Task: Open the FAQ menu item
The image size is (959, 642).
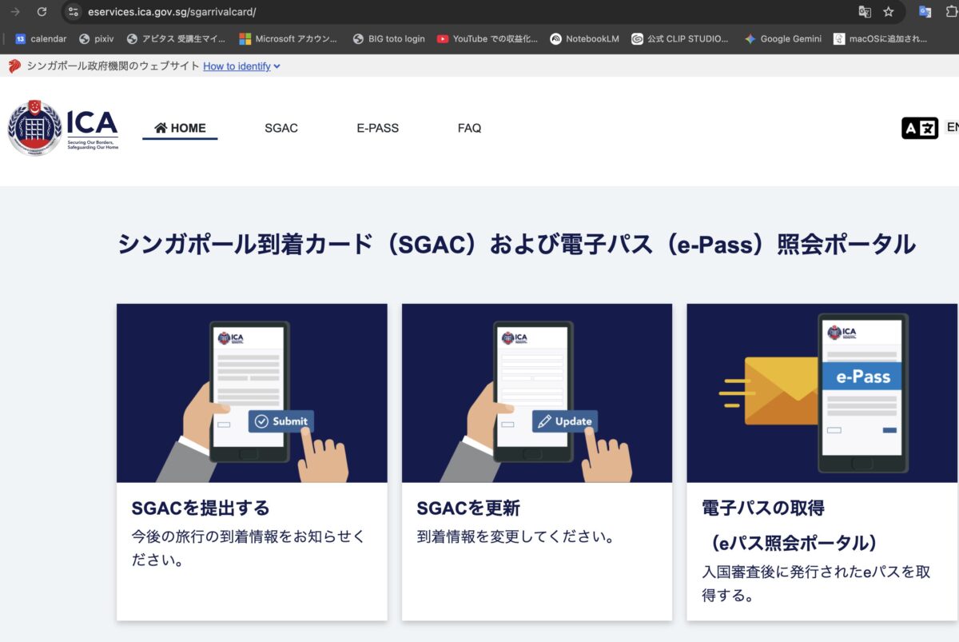Action: point(470,128)
